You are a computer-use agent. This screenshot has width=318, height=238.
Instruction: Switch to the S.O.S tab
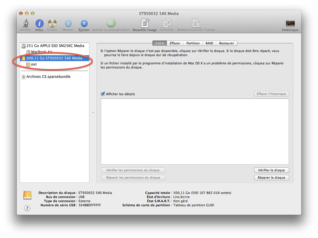(x=159, y=43)
